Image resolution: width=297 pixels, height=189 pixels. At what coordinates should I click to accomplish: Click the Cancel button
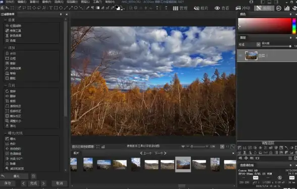(x=60, y=183)
